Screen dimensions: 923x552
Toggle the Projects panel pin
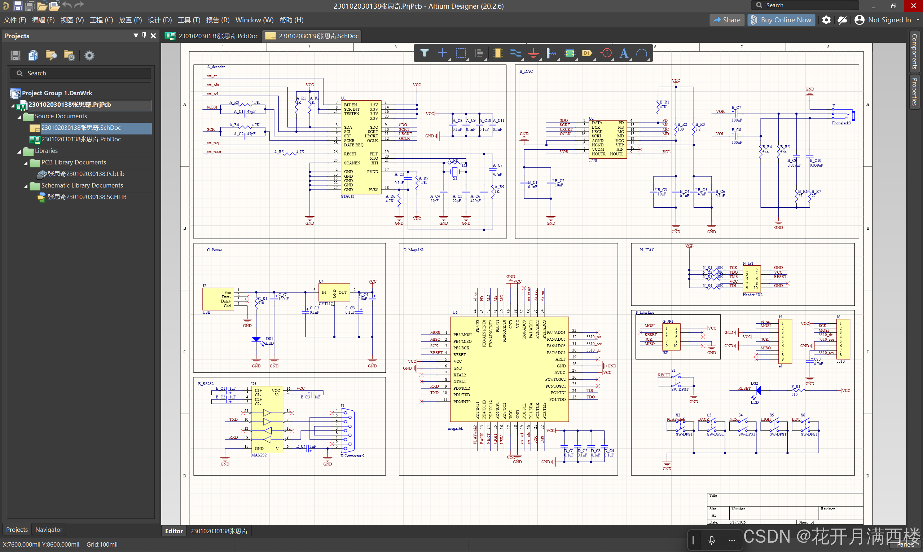tap(144, 35)
